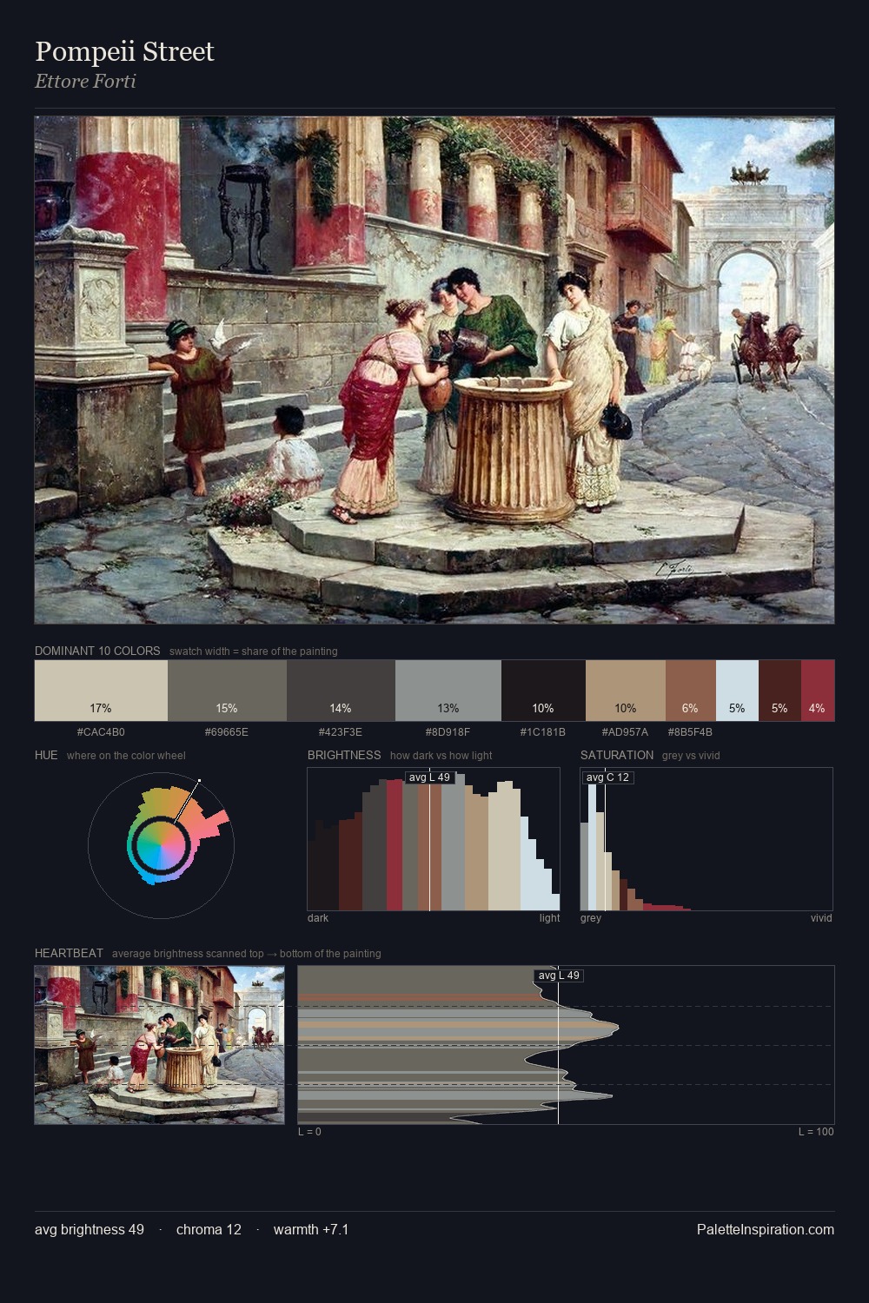The image size is (869, 1303).
Task: Select the 10% tan #AD957A swatch
Action: click(626, 691)
